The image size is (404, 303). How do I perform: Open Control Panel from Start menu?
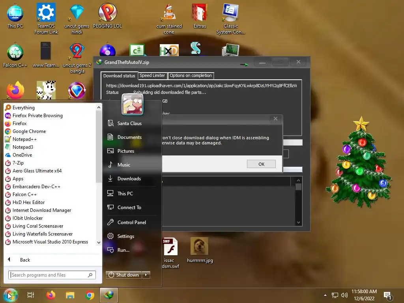pyautogui.click(x=132, y=223)
